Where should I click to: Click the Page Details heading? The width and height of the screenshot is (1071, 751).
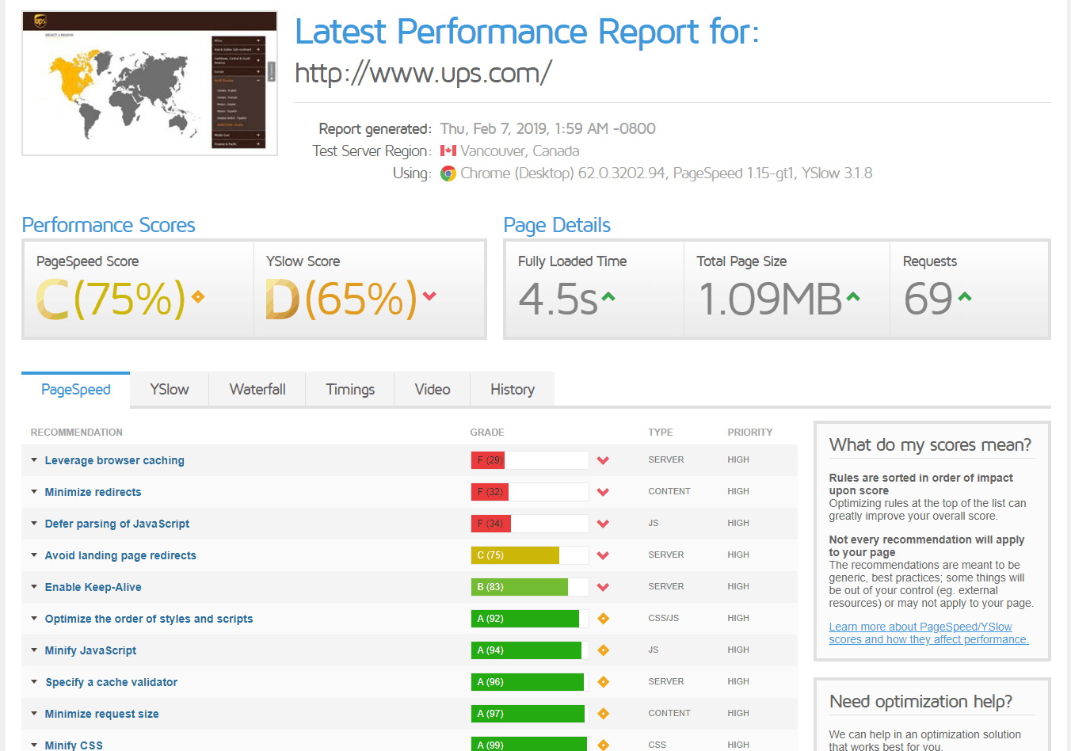pyautogui.click(x=557, y=226)
